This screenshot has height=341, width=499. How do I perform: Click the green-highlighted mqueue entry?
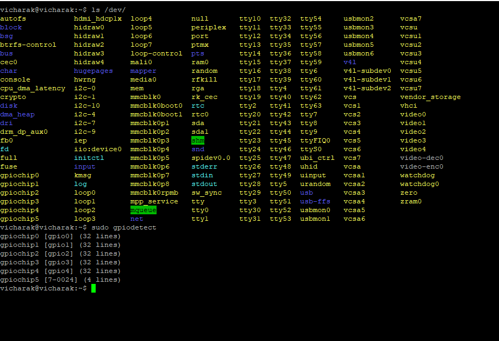click(143, 210)
